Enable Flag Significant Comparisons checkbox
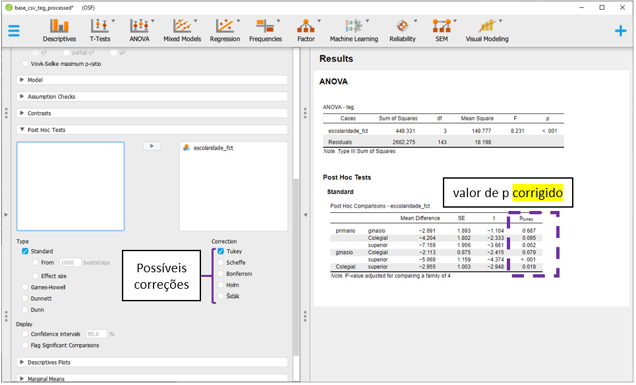636x385 pixels. pyautogui.click(x=25, y=345)
